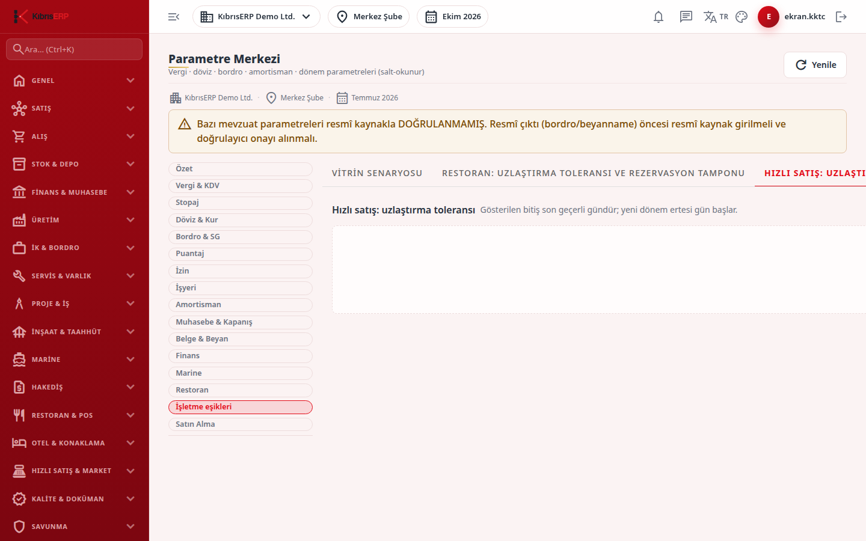Open the Restoran & POS icon
This screenshot has height=541, width=866.
point(19,415)
